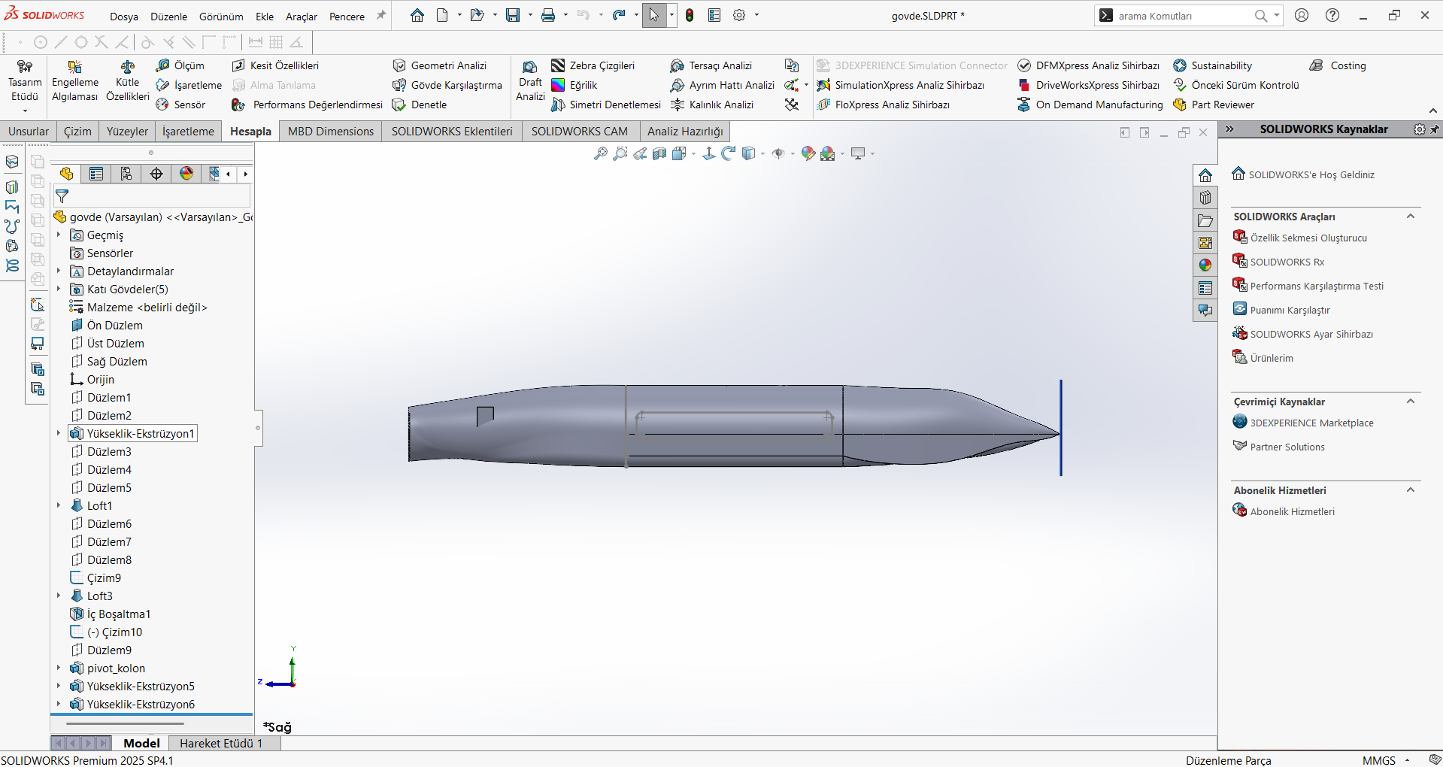
Task: Run Simetri Denetlemesi
Action: coord(606,105)
